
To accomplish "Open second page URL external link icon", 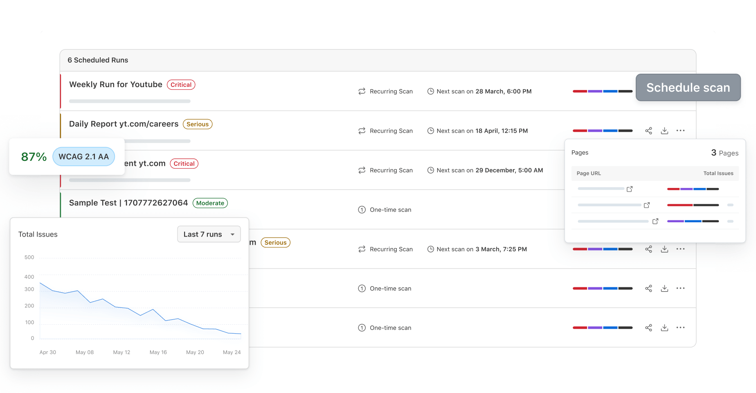I will 647,205.
